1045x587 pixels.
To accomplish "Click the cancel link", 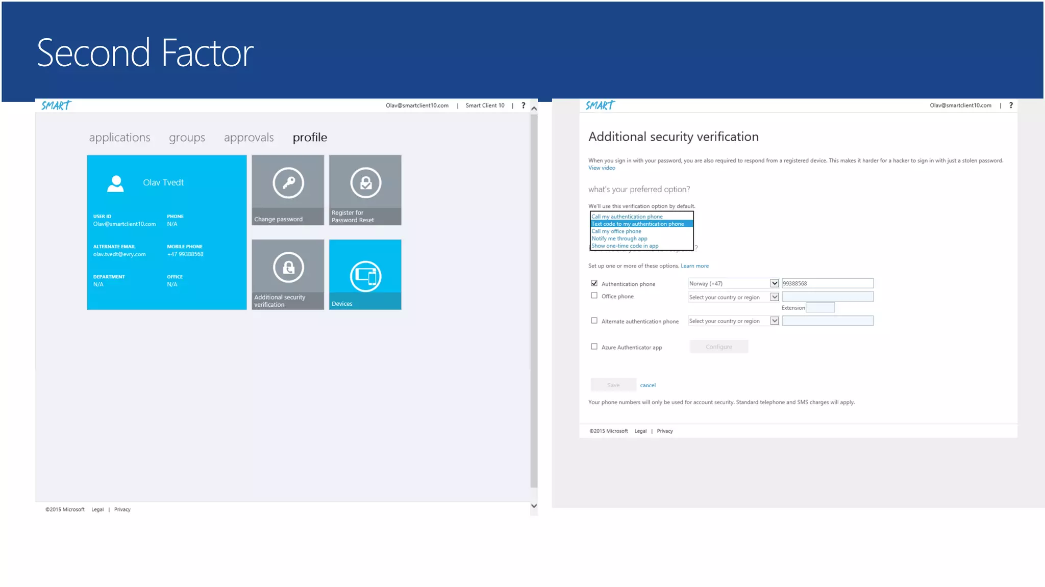I will coord(648,385).
